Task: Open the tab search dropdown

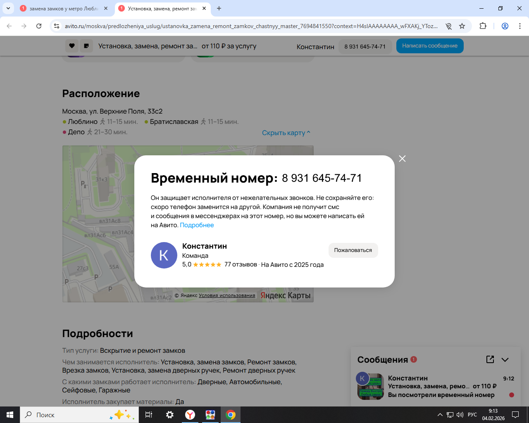Action: coord(8,8)
